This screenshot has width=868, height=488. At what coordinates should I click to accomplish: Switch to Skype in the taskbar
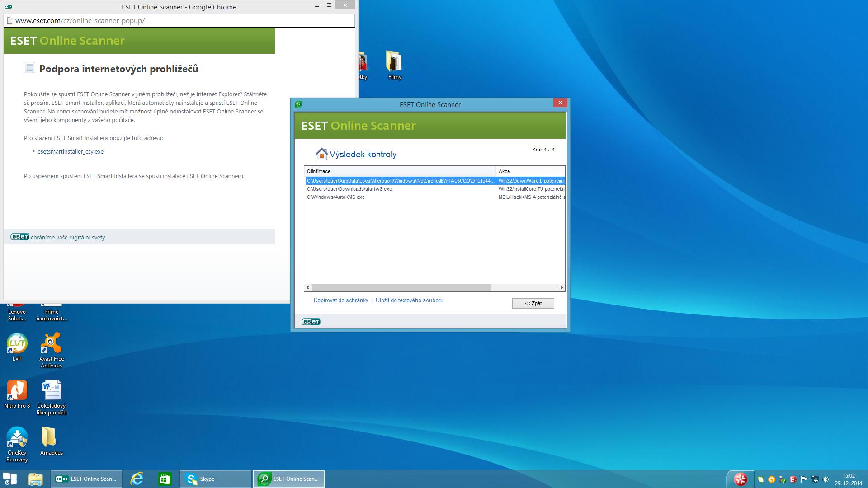tap(215, 479)
